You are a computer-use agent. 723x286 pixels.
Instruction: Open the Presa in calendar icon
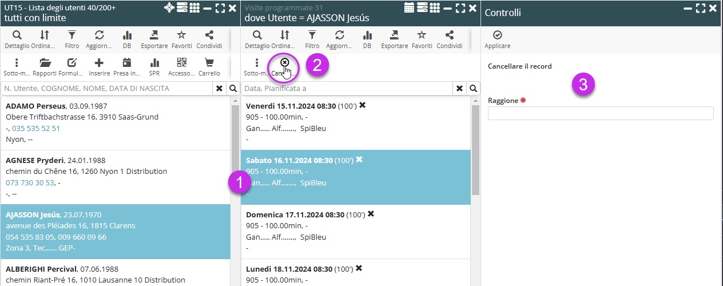(x=126, y=63)
